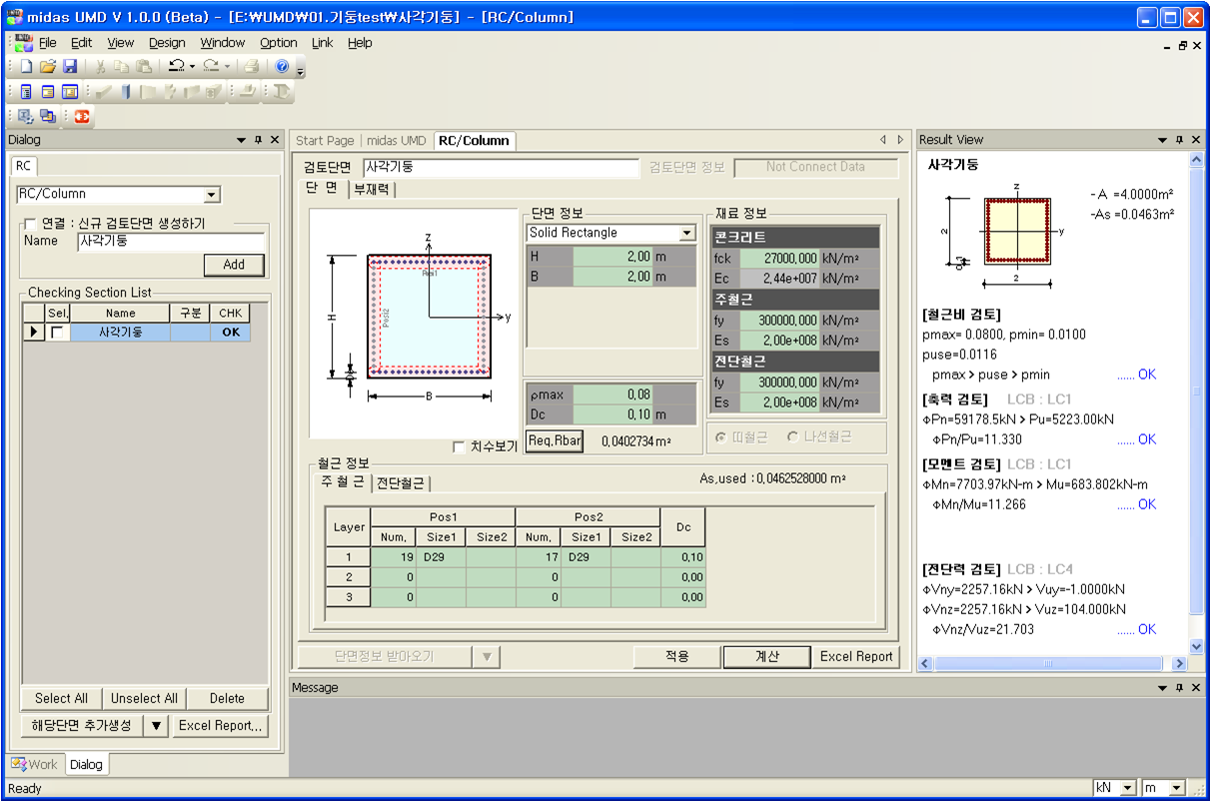Click the overlapping windows toolbar icon
Viewport: 1211px width, 802px height.
point(47,117)
